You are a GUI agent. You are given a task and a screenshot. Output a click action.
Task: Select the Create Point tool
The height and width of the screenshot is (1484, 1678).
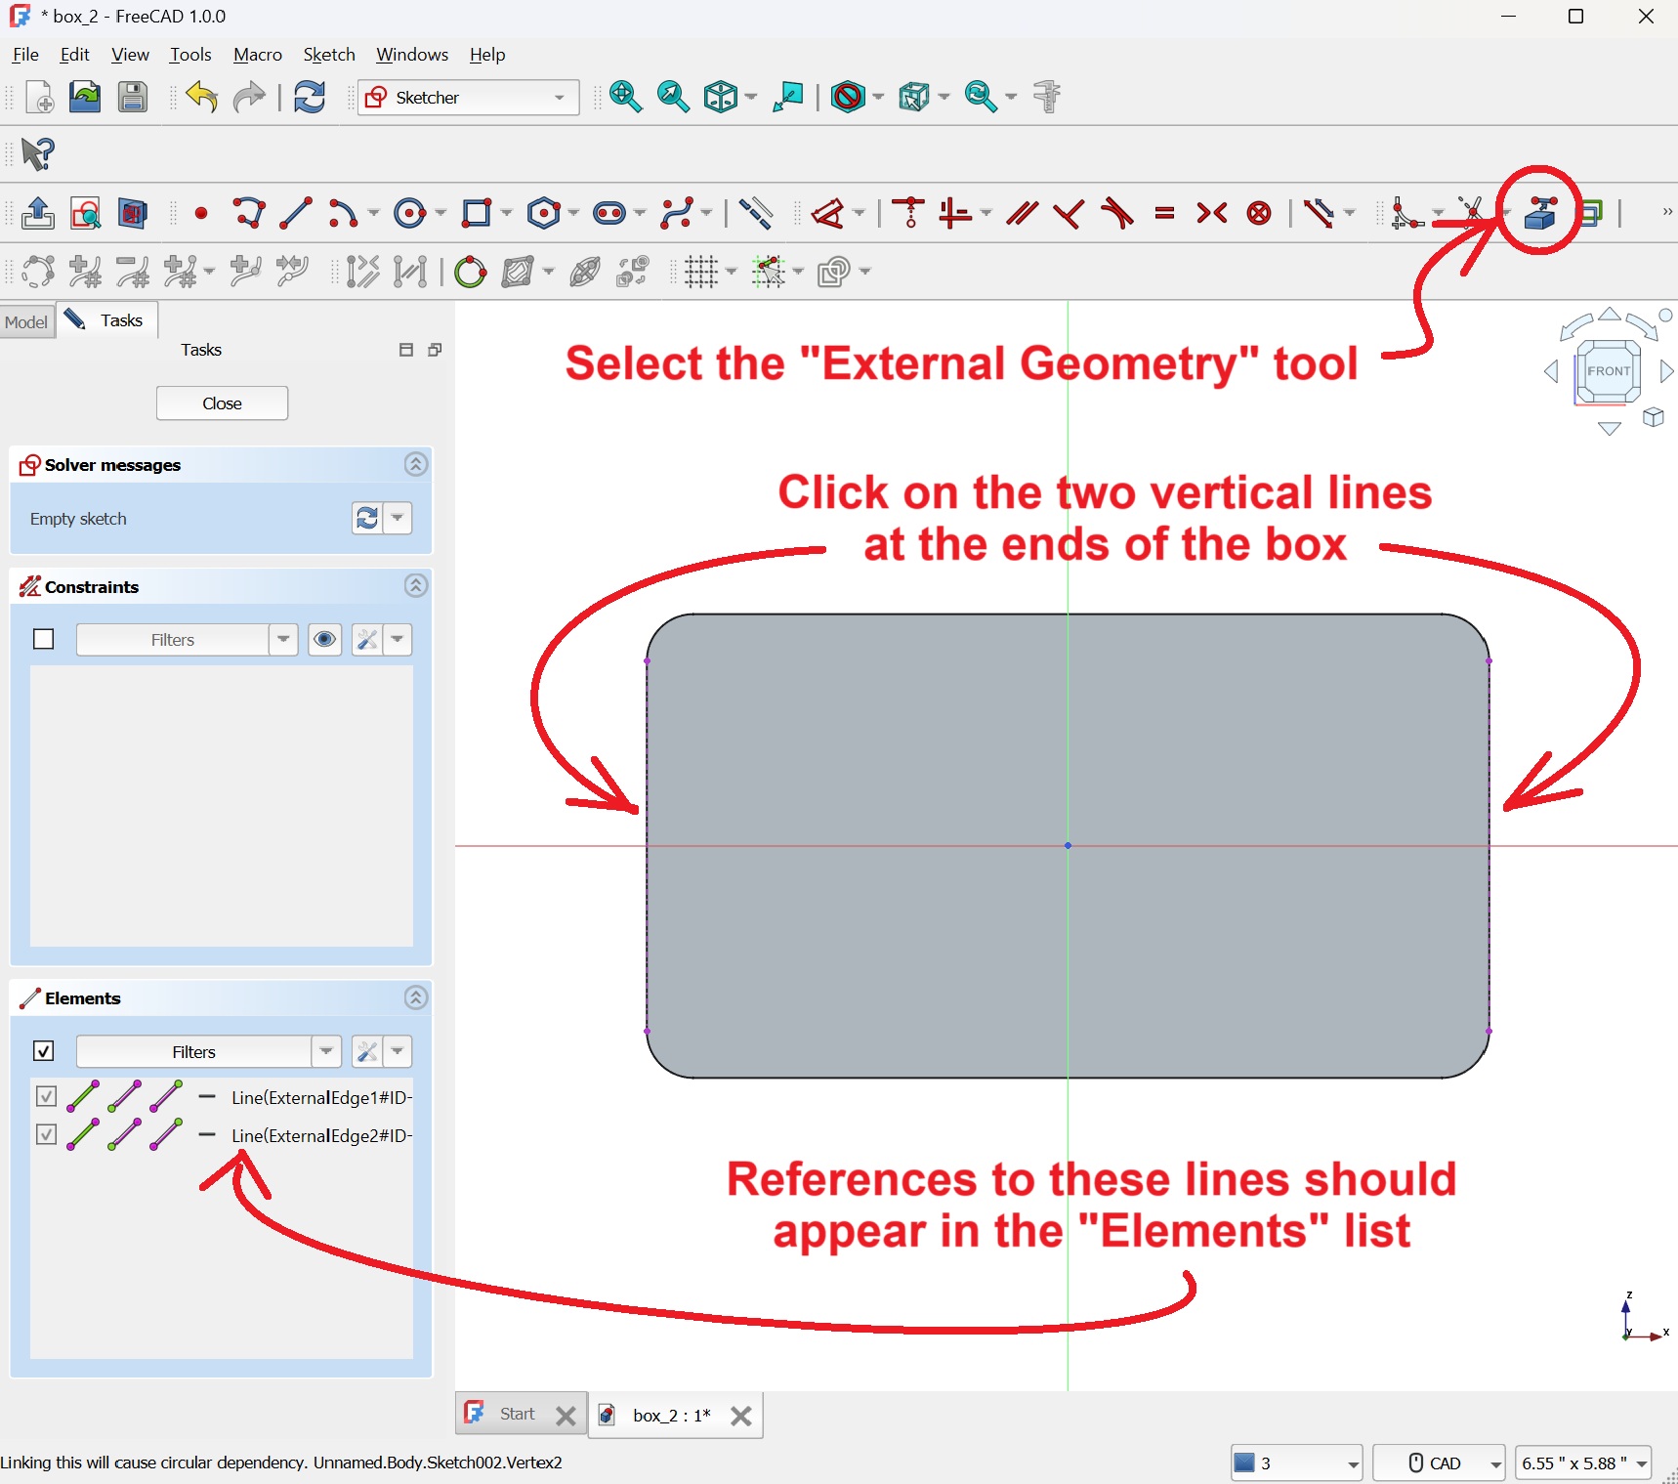pos(201,213)
